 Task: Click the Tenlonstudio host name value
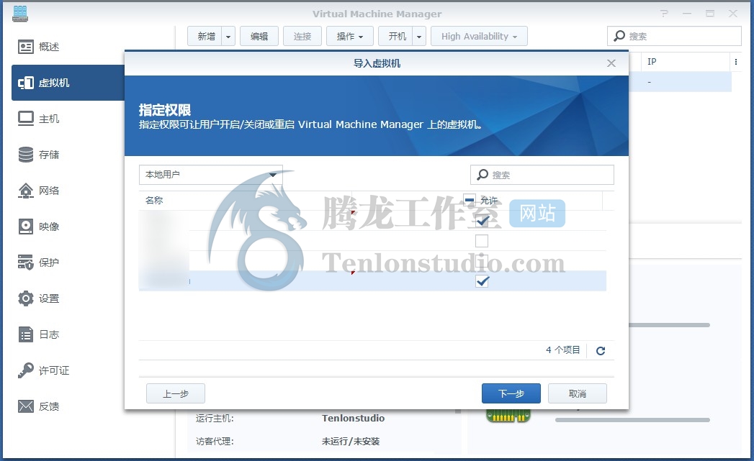point(354,419)
